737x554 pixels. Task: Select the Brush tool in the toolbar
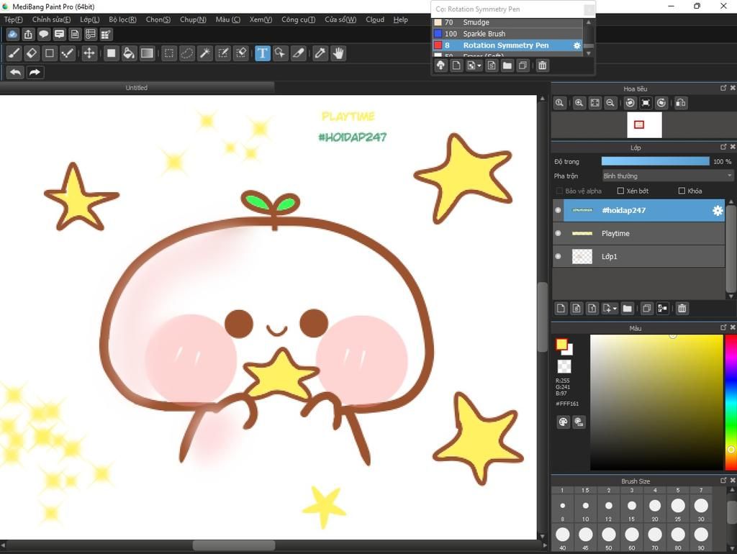pyautogui.click(x=14, y=53)
